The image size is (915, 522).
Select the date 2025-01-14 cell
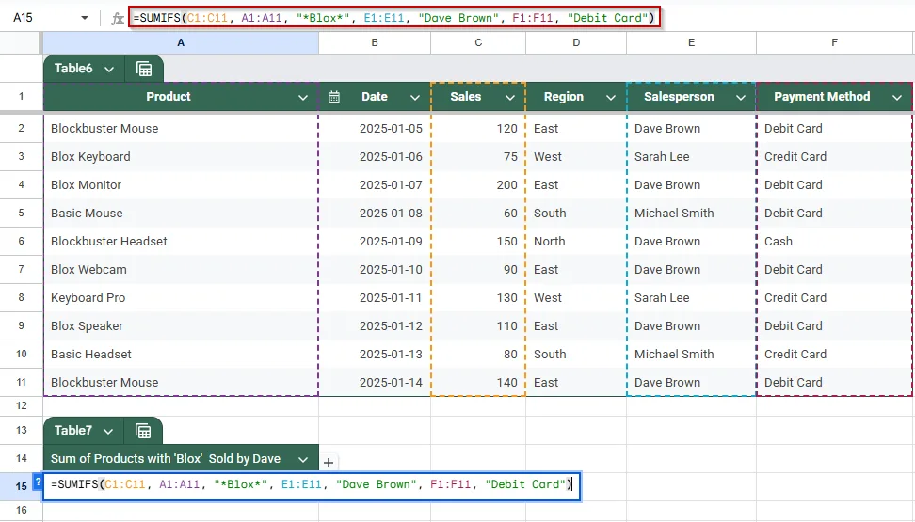tap(375, 383)
